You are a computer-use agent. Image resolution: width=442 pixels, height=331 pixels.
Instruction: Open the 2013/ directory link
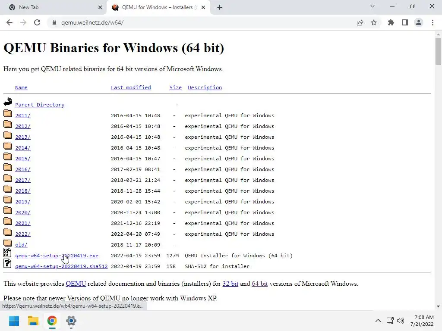(23, 137)
